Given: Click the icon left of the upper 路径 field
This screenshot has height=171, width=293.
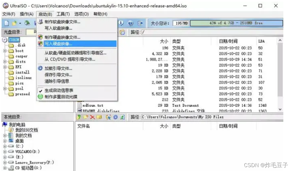Looking at the screenshot, I should [122, 32].
